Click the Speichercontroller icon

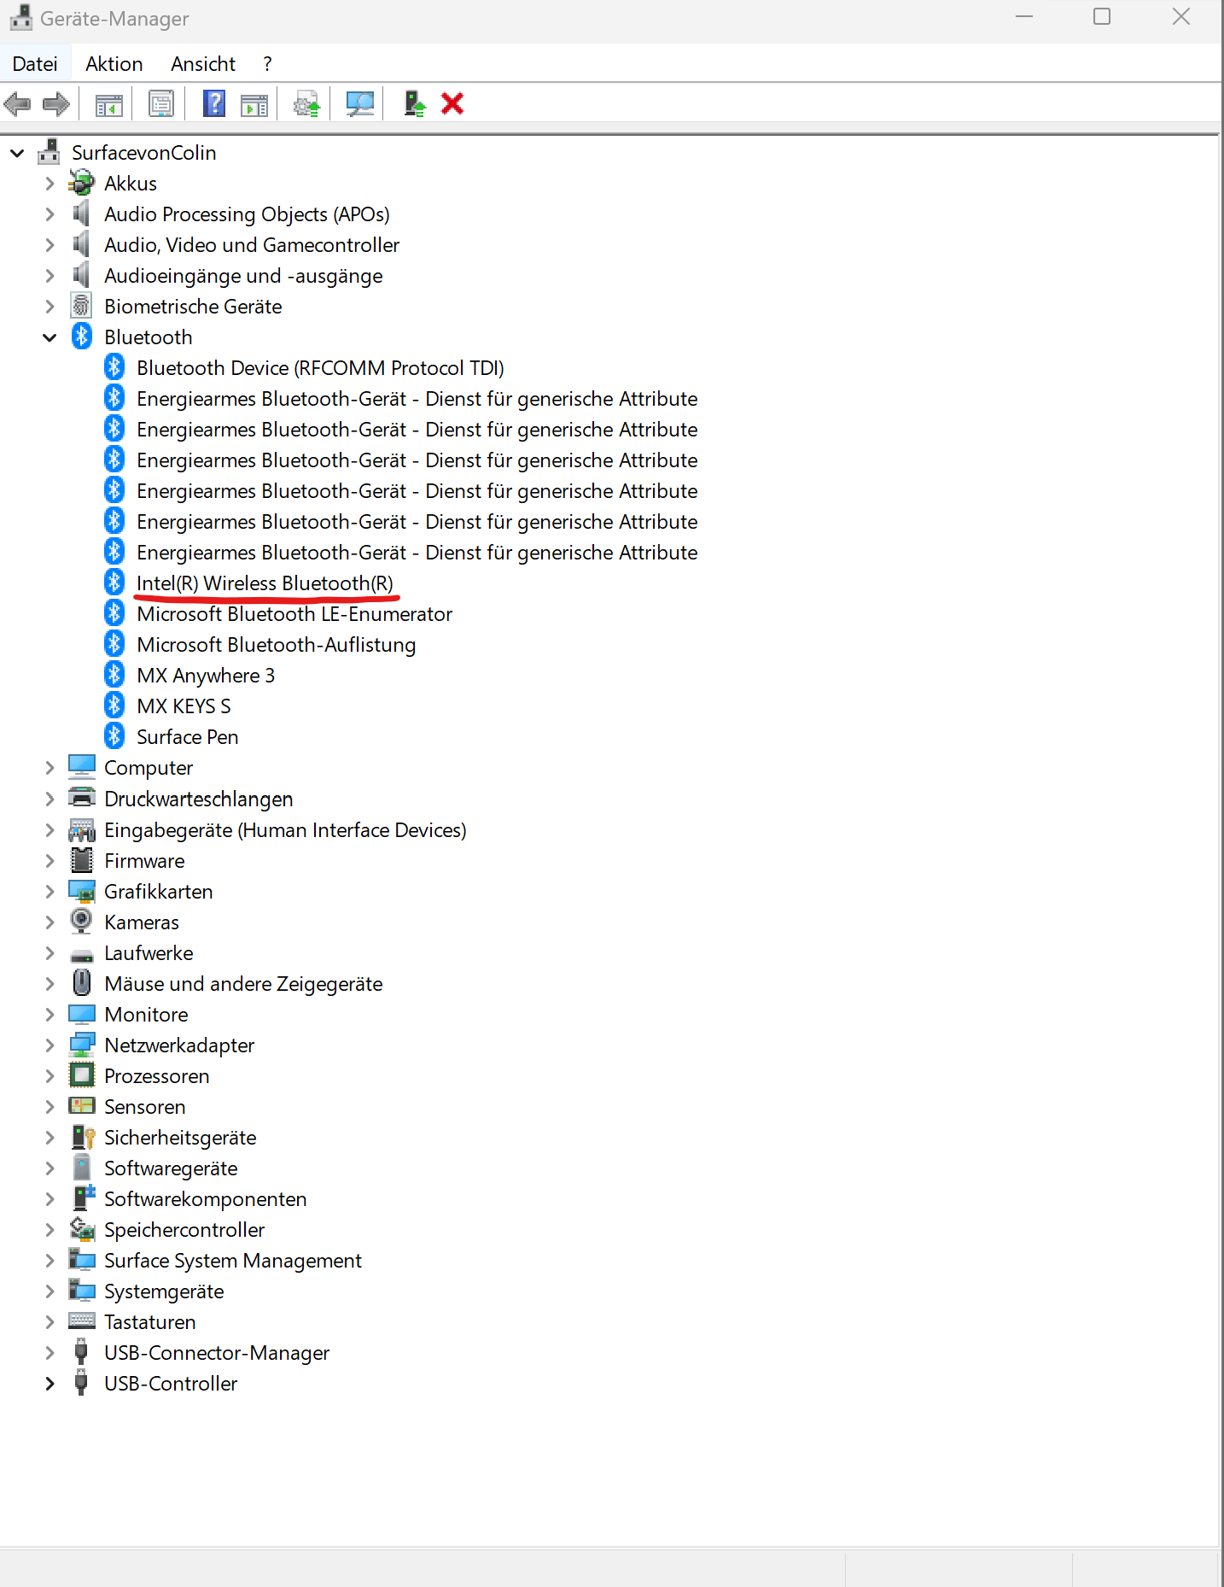click(82, 1229)
